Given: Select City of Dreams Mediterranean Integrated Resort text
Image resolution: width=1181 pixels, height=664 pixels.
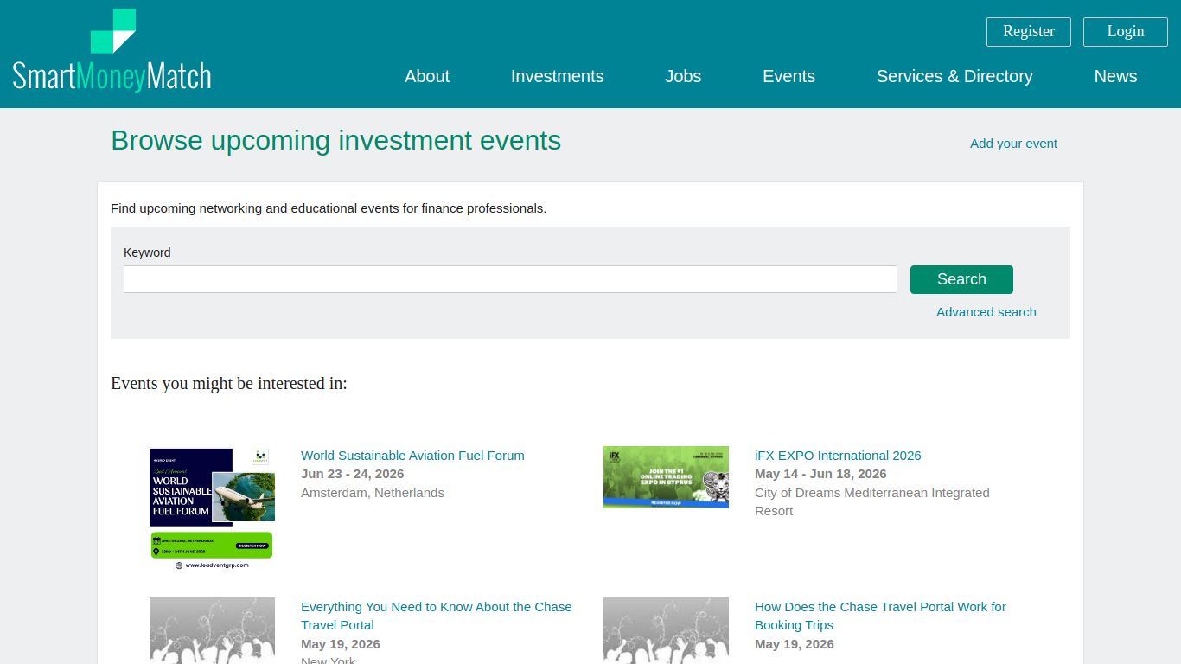Looking at the screenshot, I should (872, 501).
